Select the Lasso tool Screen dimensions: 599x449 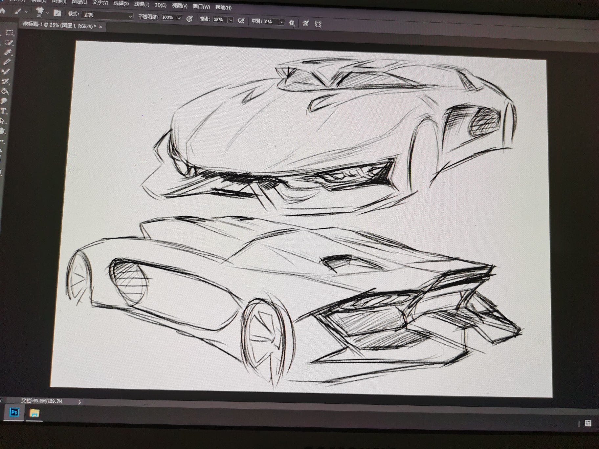(x=9, y=42)
